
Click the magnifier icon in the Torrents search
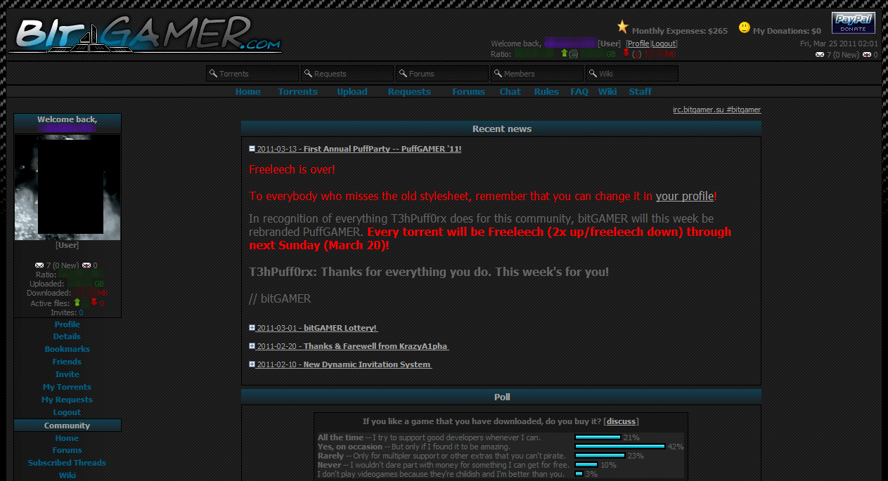[x=213, y=73]
